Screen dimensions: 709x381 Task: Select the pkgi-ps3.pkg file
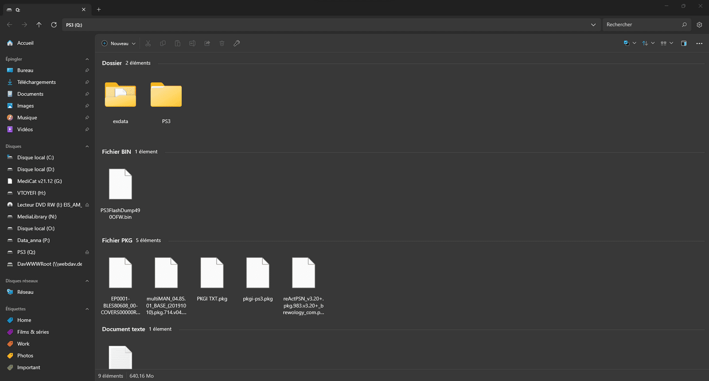258,279
